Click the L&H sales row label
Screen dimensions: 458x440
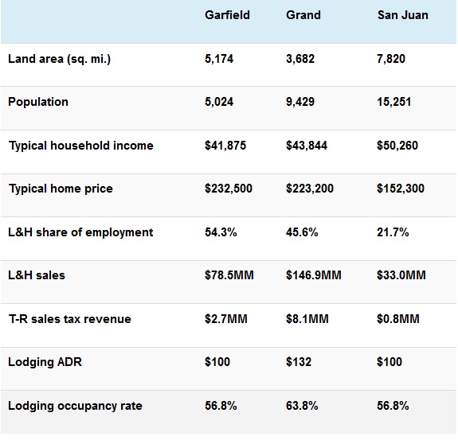(37, 275)
